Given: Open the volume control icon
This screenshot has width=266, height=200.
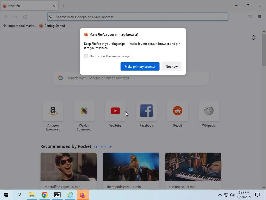Looking at the screenshot, I should click(x=232, y=195).
